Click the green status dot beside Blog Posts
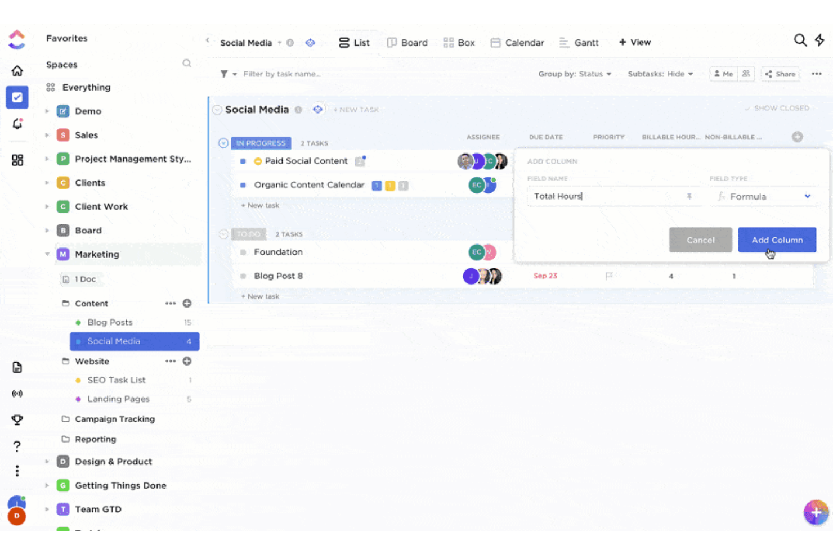 pos(78,322)
